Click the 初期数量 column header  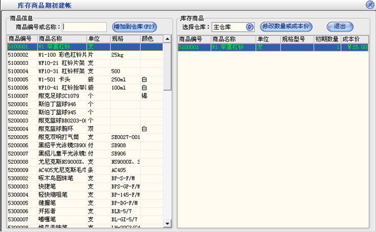[327, 40]
